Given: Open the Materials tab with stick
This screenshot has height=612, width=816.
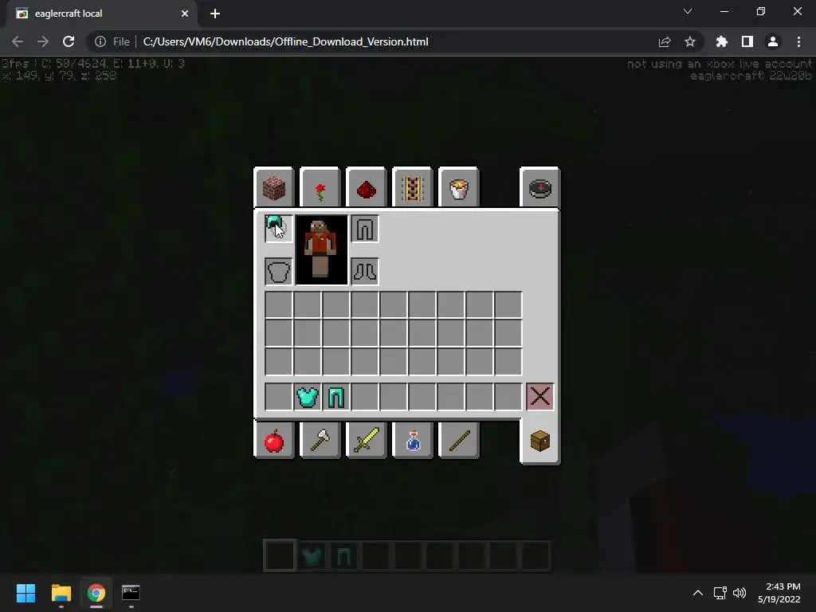Looking at the screenshot, I should [x=458, y=440].
